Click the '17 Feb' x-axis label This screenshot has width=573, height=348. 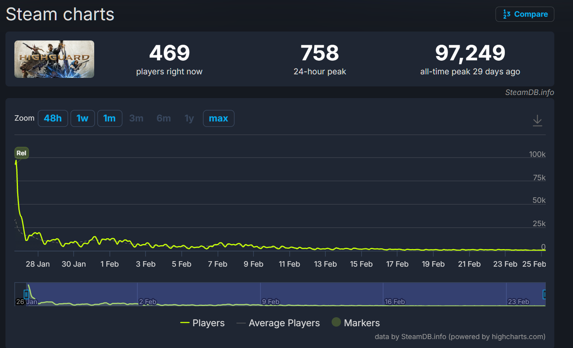coord(397,264)
